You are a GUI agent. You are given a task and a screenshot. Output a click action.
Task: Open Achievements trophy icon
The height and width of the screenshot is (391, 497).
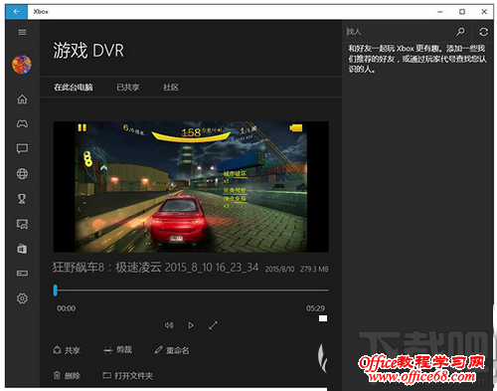click(22, 199)
